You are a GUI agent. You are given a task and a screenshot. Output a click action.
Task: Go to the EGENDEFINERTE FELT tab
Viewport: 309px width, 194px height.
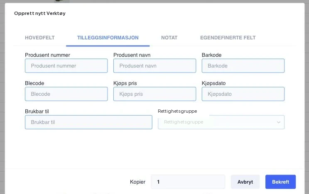click(x=228, y=38)
